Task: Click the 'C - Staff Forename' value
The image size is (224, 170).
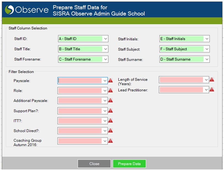Action: click(75, 59)
